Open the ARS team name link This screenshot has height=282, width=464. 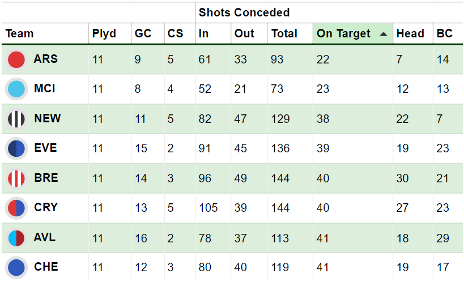click(x=45, y=59)
